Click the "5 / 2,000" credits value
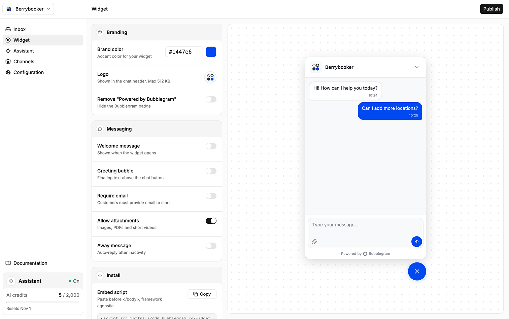Image resolution: width=509 pixels, height=319 pixels. pyautogui.click(x=69, y=295)
